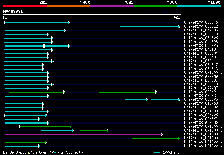Click the Large gaps legend text

pos(43,152)
